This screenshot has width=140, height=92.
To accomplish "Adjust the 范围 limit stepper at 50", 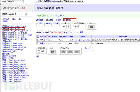I will point(67,27).
